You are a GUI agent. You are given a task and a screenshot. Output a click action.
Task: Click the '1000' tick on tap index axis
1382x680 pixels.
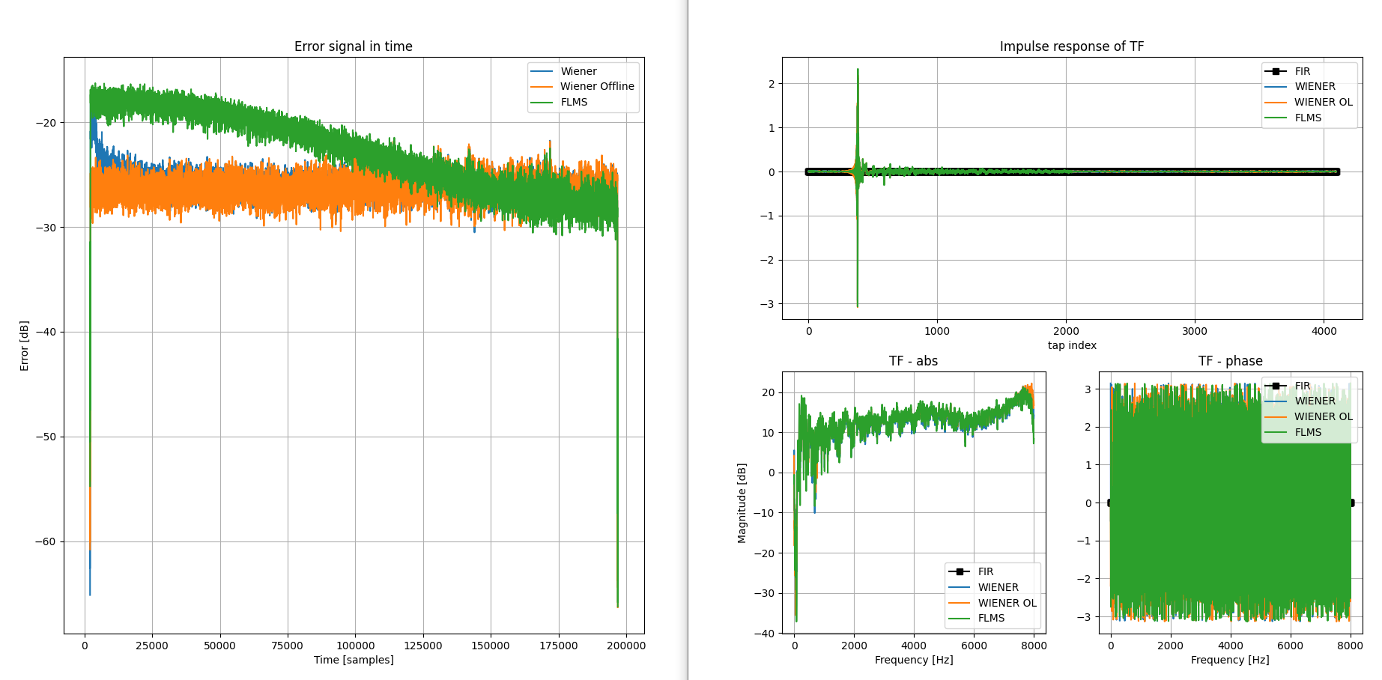tap(937, 331)
